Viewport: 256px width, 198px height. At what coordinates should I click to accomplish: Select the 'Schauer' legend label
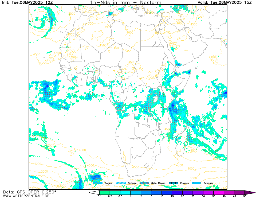click(x=208, y=183)
